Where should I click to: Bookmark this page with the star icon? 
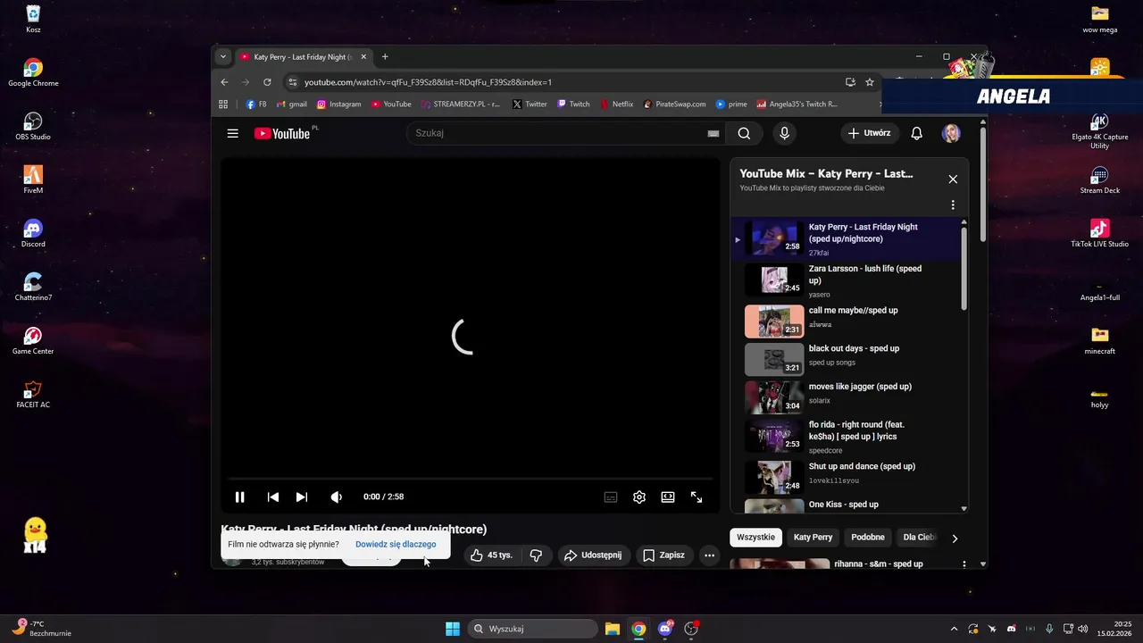(870, 82)
